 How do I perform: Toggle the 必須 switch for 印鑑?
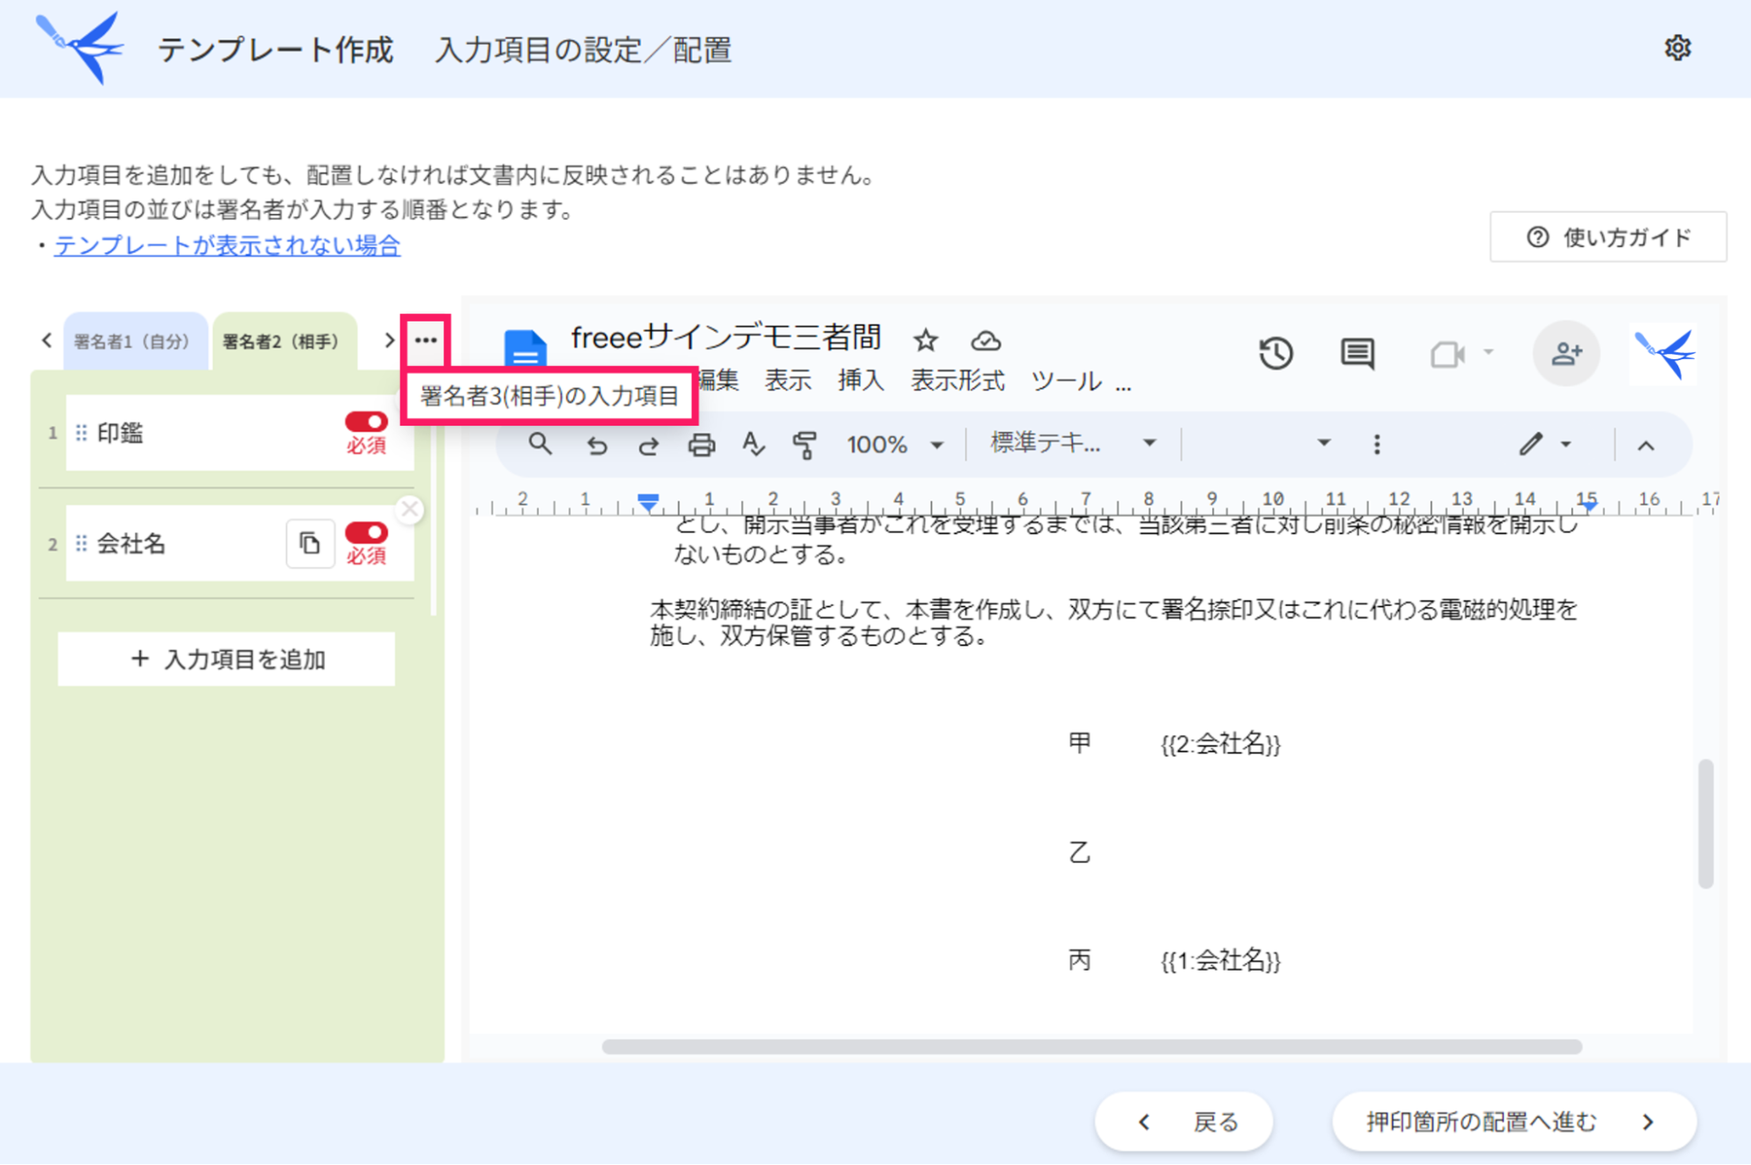366,421
